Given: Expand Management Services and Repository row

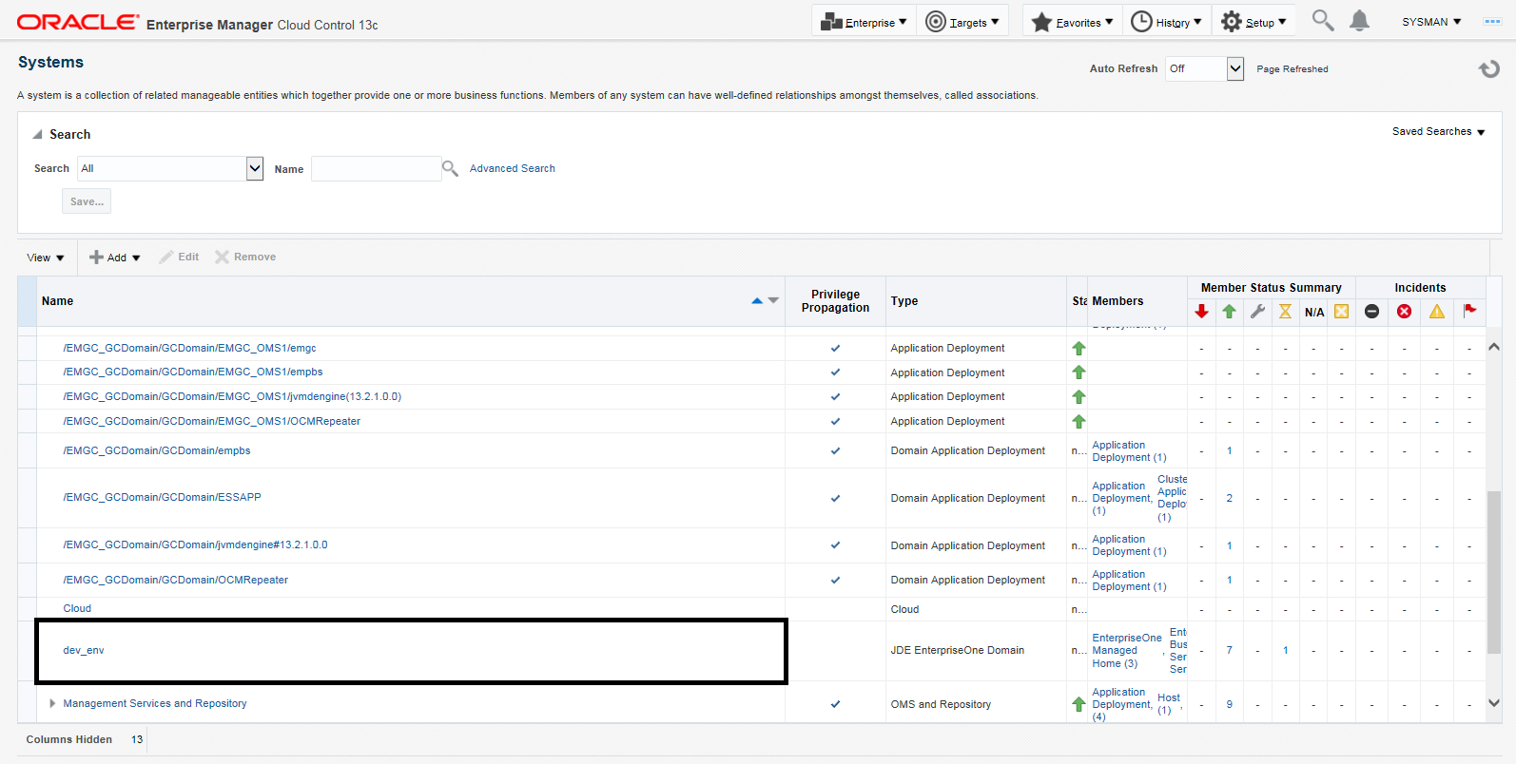Looking at the screenshot, I should point(52,703).
